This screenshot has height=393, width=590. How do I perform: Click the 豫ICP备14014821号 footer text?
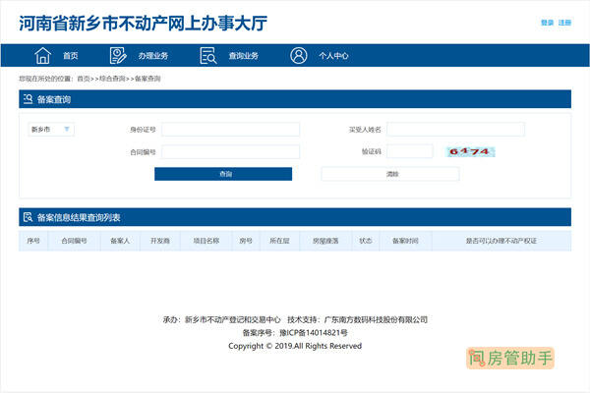[x=314, y=332]
